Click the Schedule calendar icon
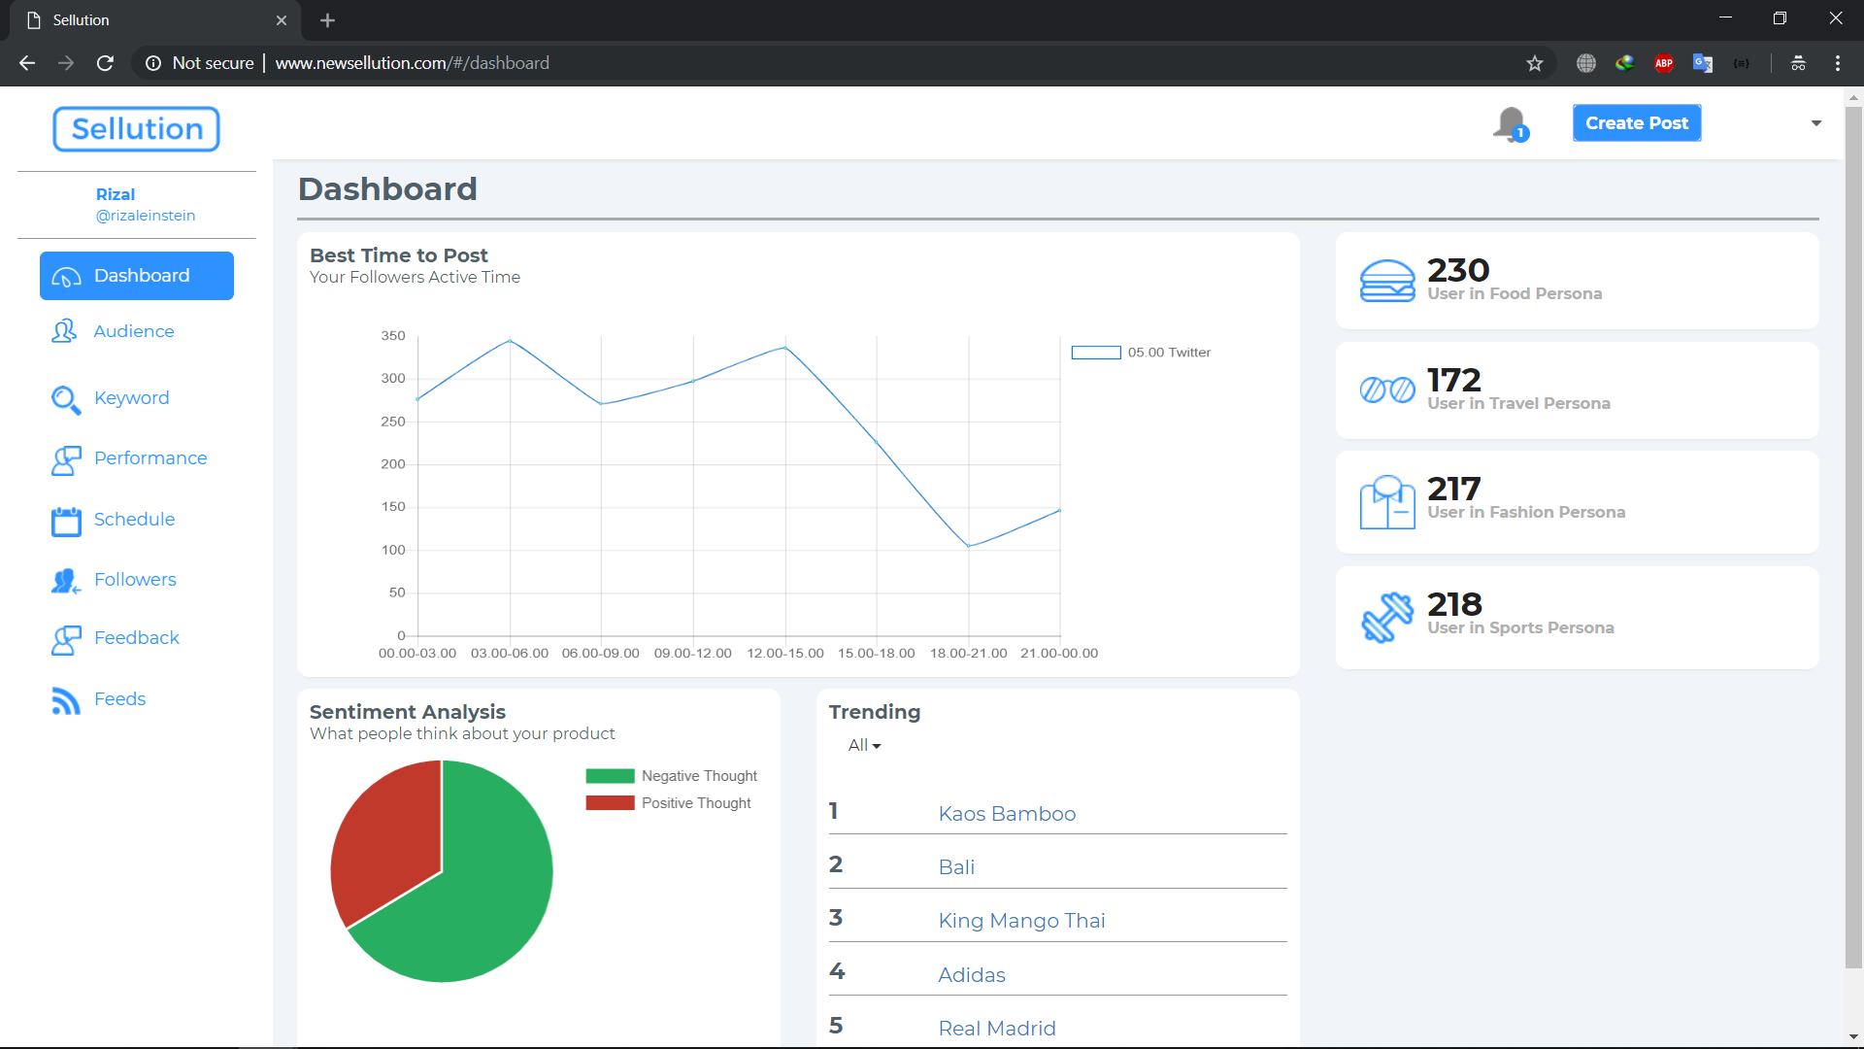Viewport: 1864px width, 1049px height. tap(66, 521)
